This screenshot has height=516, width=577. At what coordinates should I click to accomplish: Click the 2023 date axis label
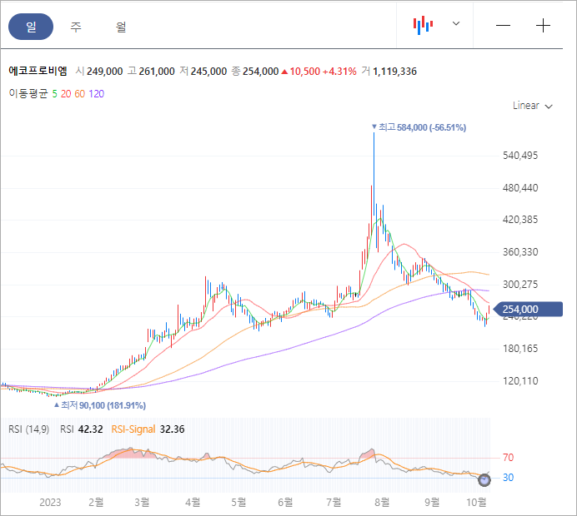click(50, 503)
